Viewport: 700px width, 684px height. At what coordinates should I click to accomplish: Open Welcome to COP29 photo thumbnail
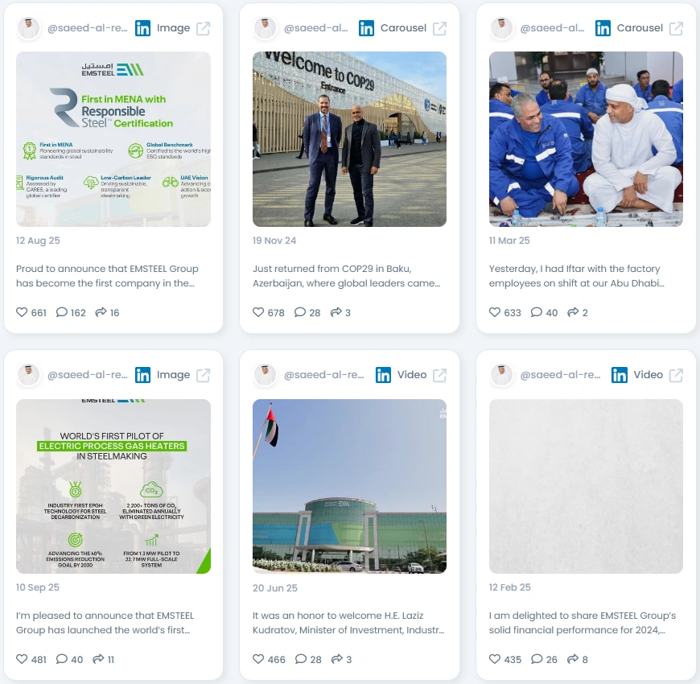pyautogui.click(x=349, y=139)
